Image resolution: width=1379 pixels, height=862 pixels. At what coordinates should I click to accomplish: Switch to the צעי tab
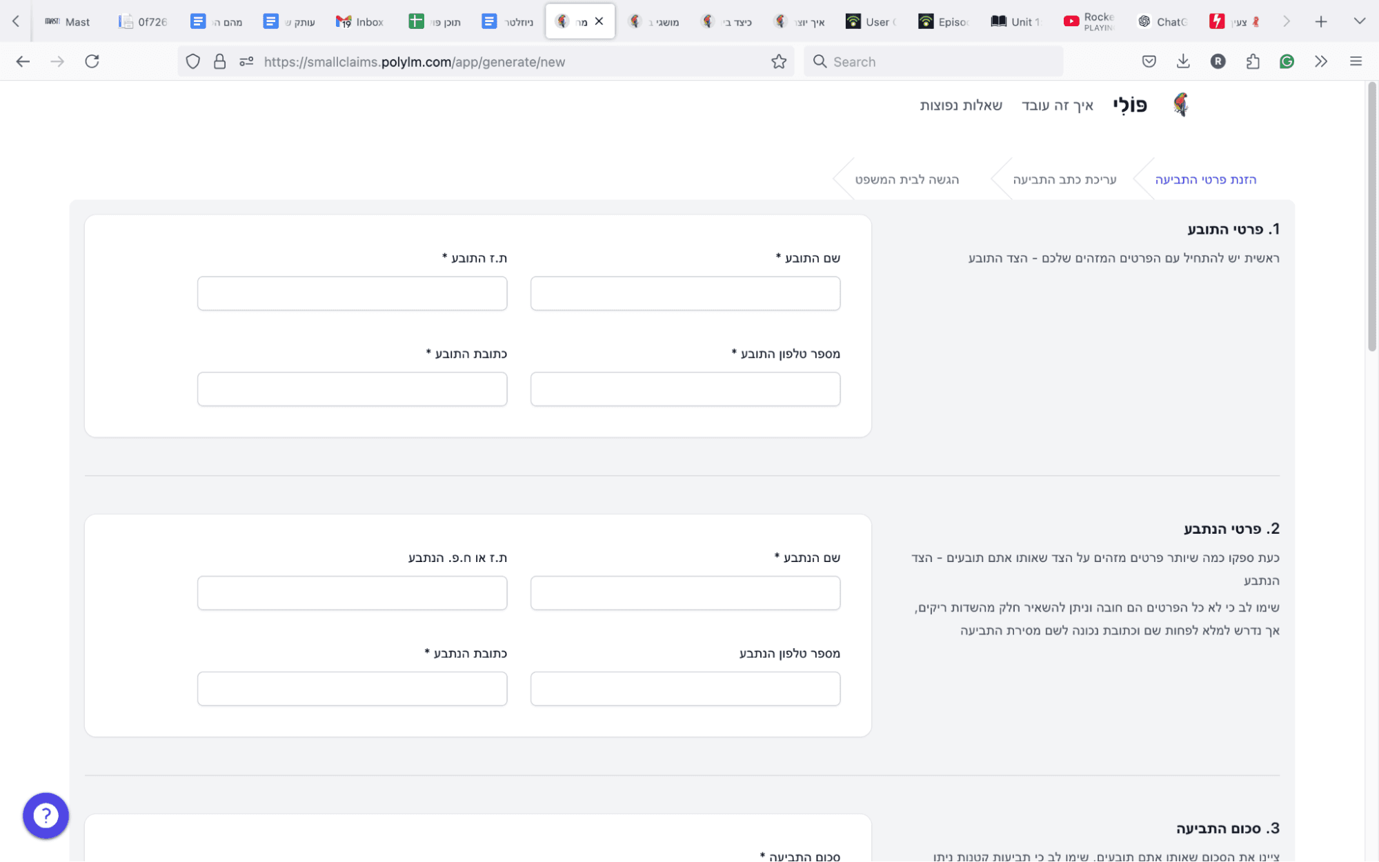point(1234,21)
